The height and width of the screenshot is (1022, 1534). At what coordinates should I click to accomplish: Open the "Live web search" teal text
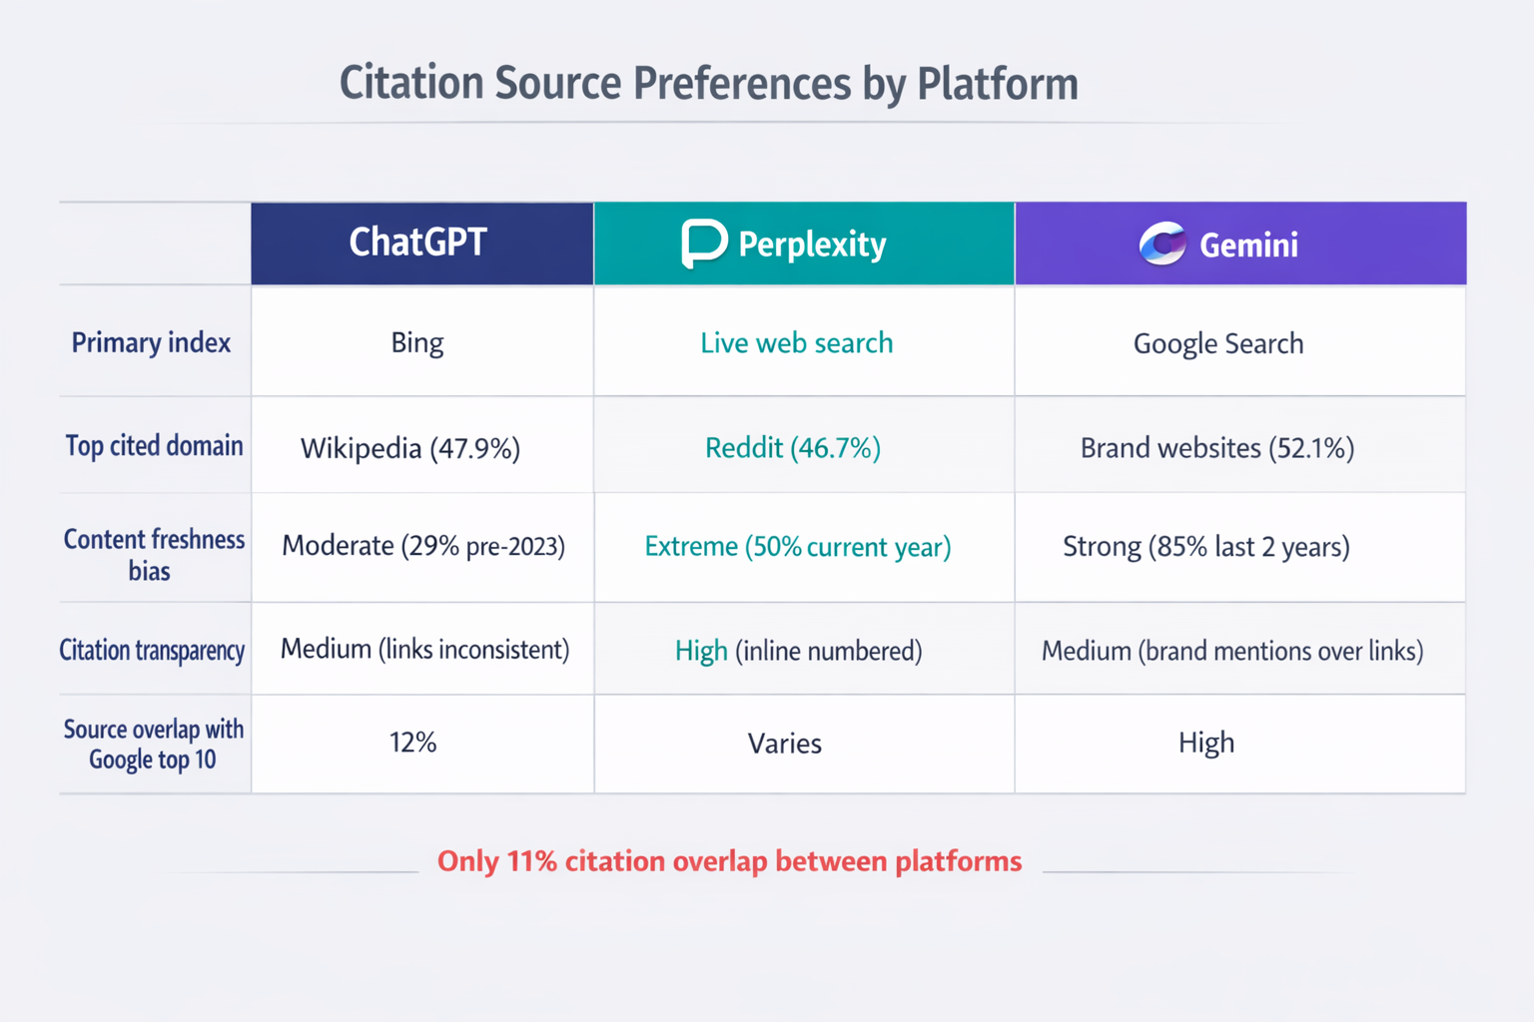coord(796,343)
